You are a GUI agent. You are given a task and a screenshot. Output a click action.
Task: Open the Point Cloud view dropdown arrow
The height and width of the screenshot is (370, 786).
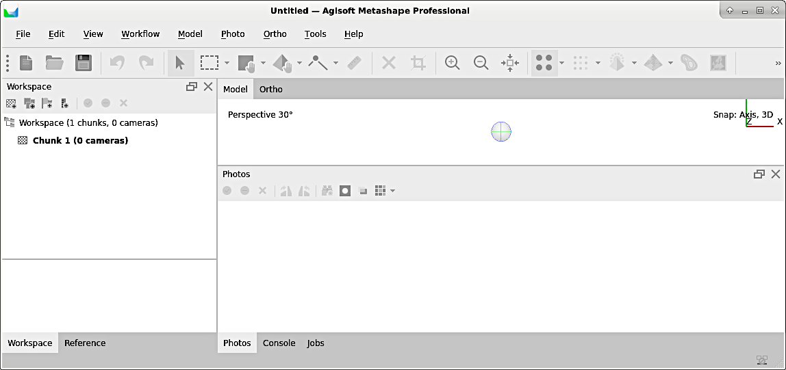(598, 63)
